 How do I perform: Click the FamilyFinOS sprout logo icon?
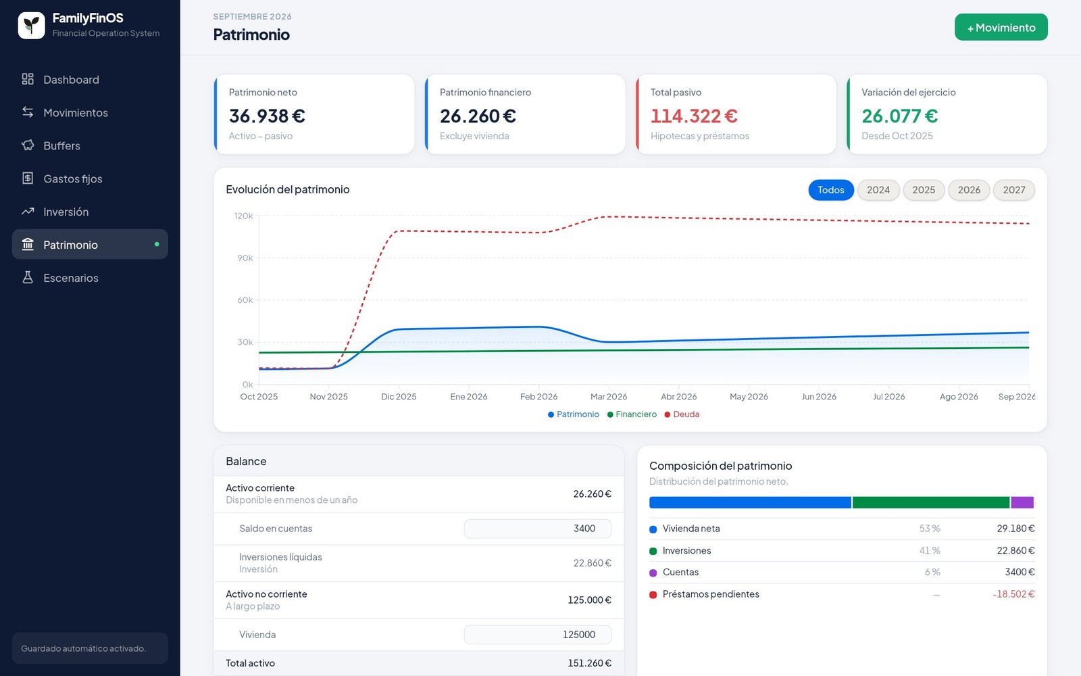[x=31, y=26]
